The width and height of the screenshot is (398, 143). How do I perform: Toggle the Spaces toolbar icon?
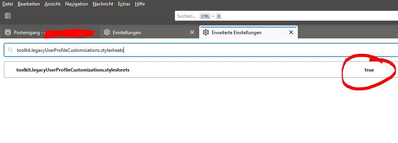pyautogui.click(x=8, y=16)
